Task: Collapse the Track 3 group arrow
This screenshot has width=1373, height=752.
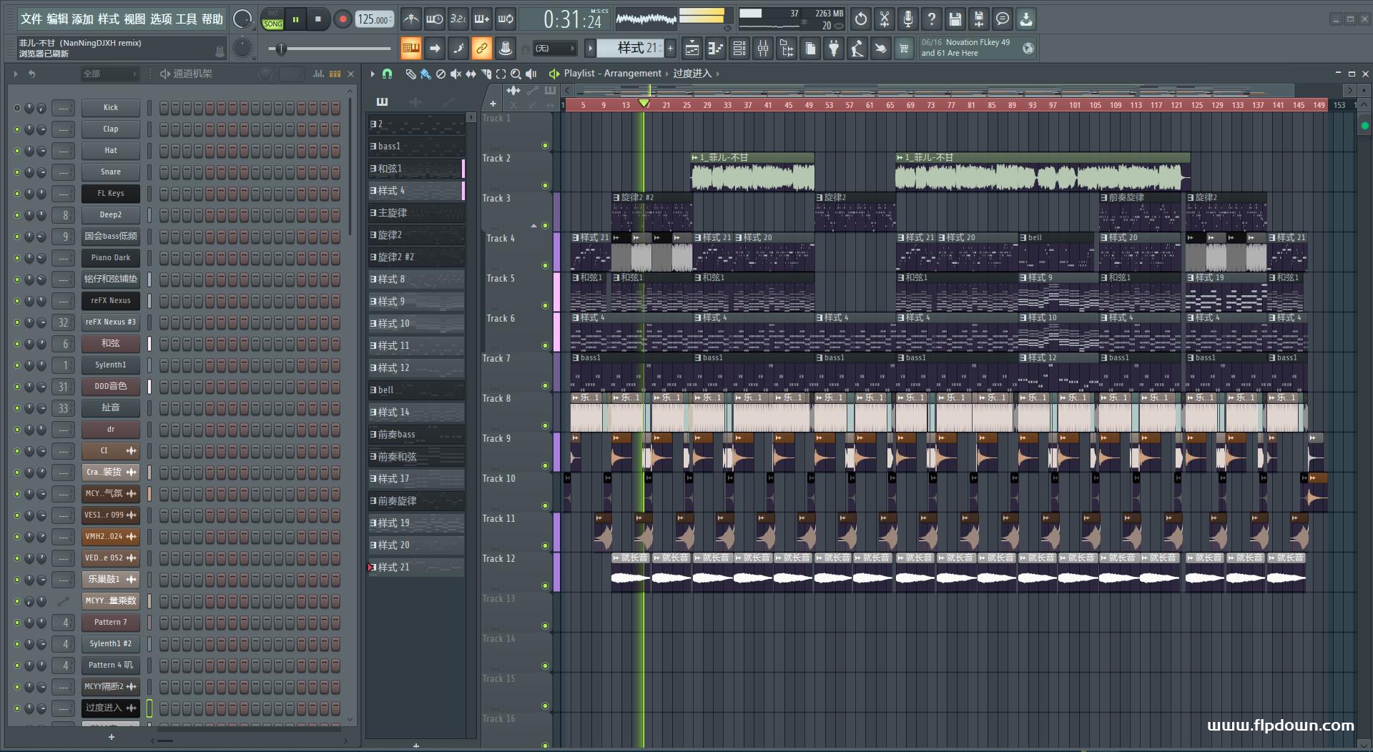Action: point(533,226)
